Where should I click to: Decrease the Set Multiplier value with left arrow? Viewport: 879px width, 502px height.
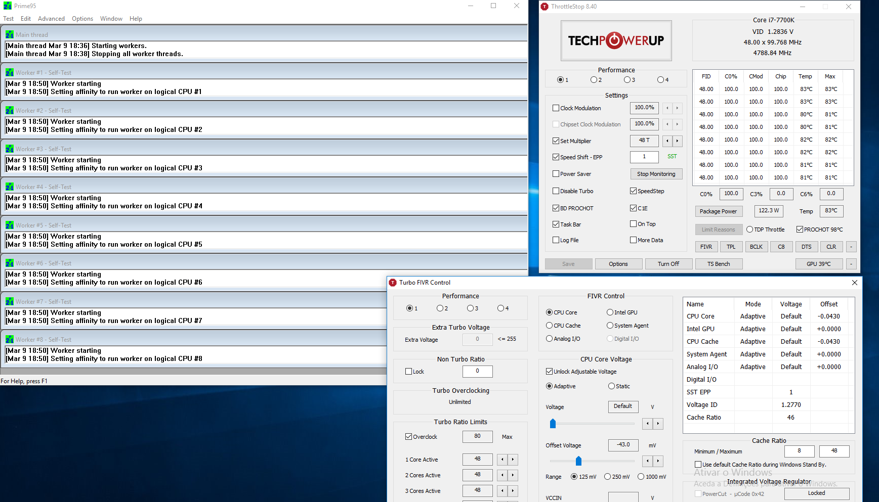(667, 141)
